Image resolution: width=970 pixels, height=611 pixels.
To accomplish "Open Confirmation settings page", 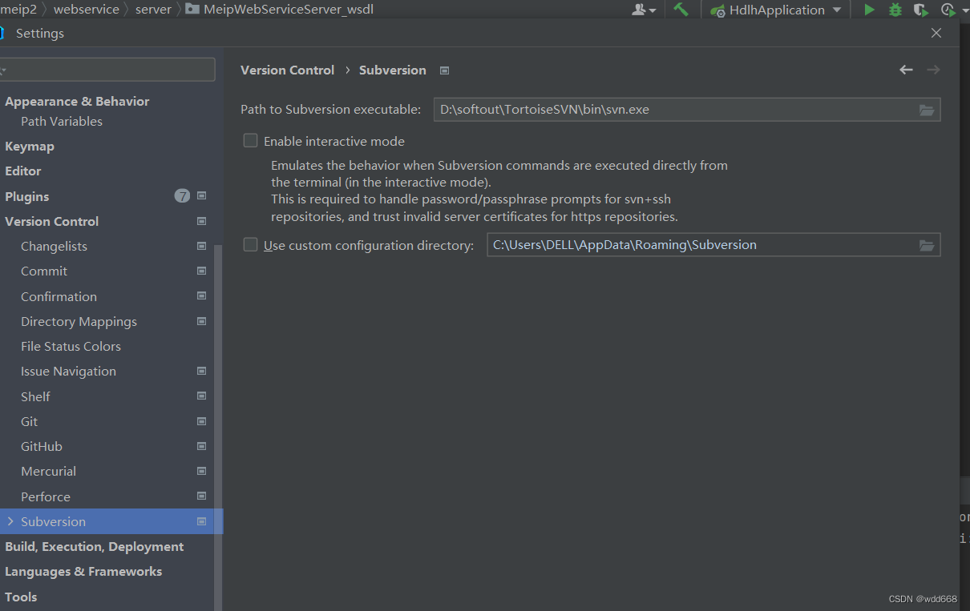I will pos(59,296).
